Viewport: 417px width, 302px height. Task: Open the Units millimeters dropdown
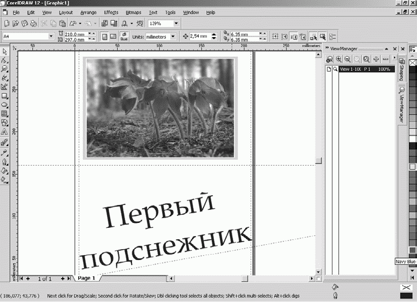(x=172, y=37)
